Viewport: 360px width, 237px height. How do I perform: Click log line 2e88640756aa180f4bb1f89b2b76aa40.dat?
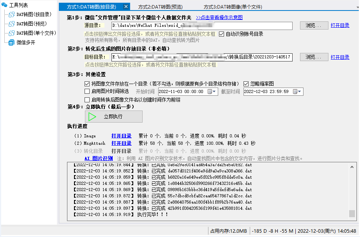click(x=162, y=202)
